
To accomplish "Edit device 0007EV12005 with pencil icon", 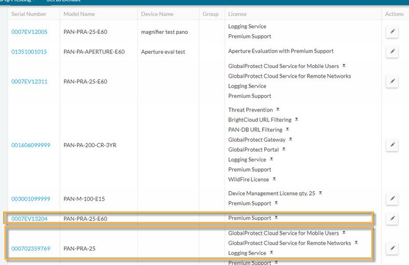I will pyautogui.click(x=392, y=32).
